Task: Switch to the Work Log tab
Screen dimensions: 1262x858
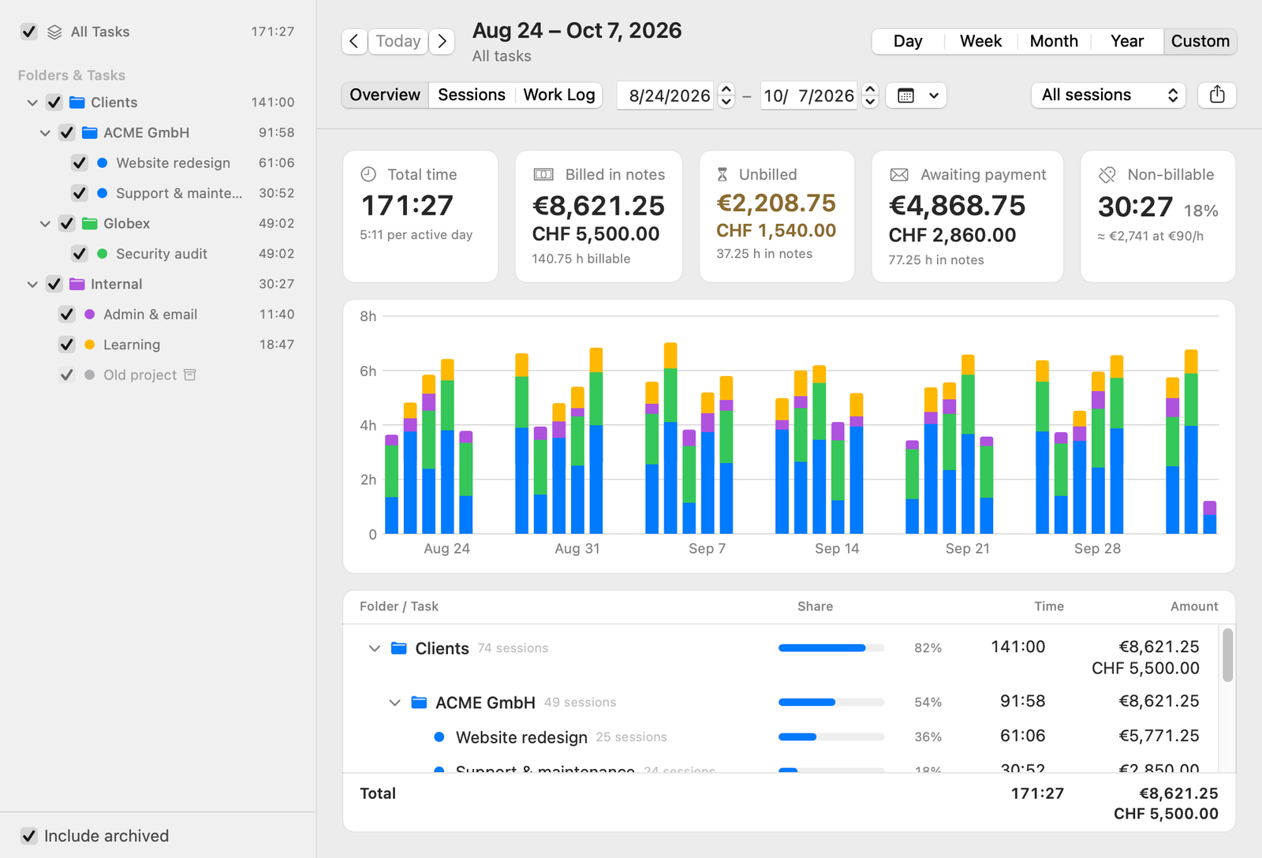Action: pos(559,95)
